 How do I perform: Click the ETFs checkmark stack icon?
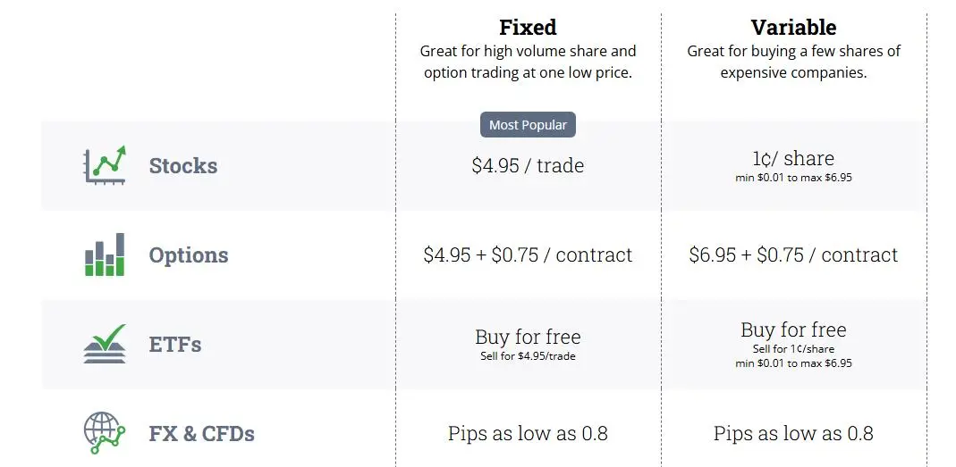point(105,344)
